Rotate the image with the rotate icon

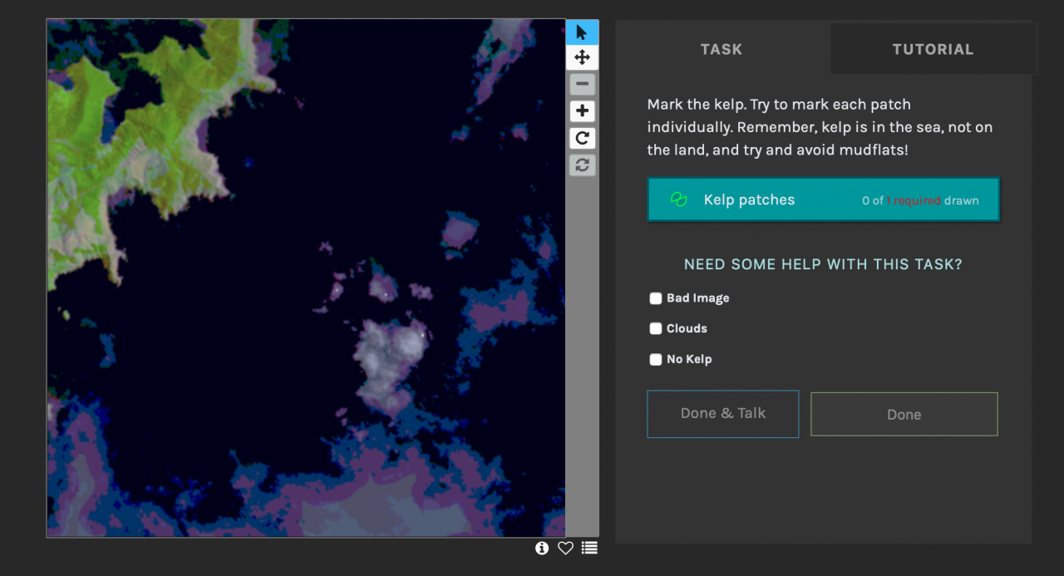[582, 138]
